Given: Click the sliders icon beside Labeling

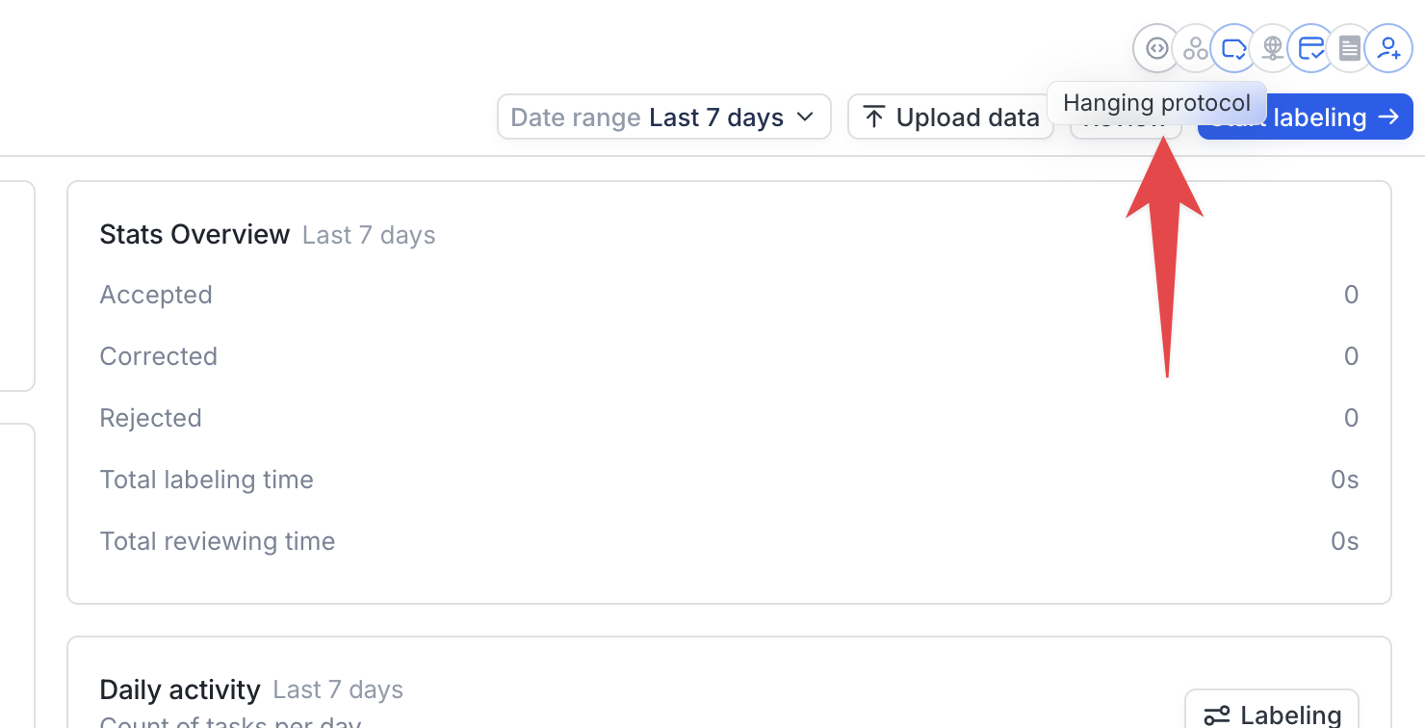Looking at the screenshot, I should 1217,715.
